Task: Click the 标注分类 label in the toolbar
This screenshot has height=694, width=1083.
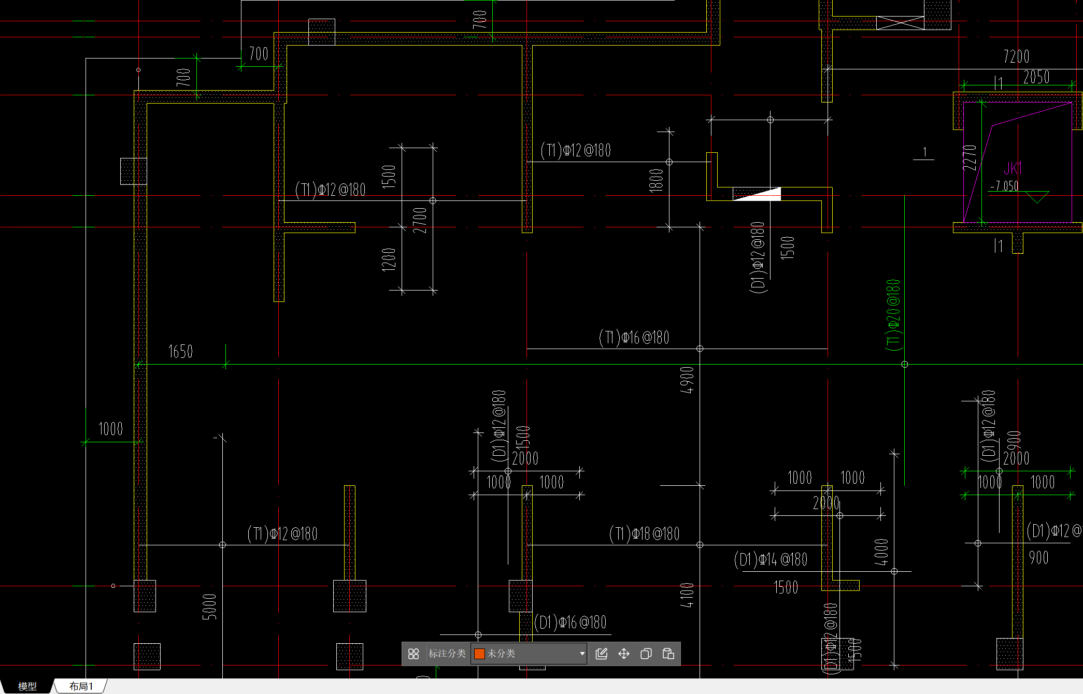Action: 447,654
